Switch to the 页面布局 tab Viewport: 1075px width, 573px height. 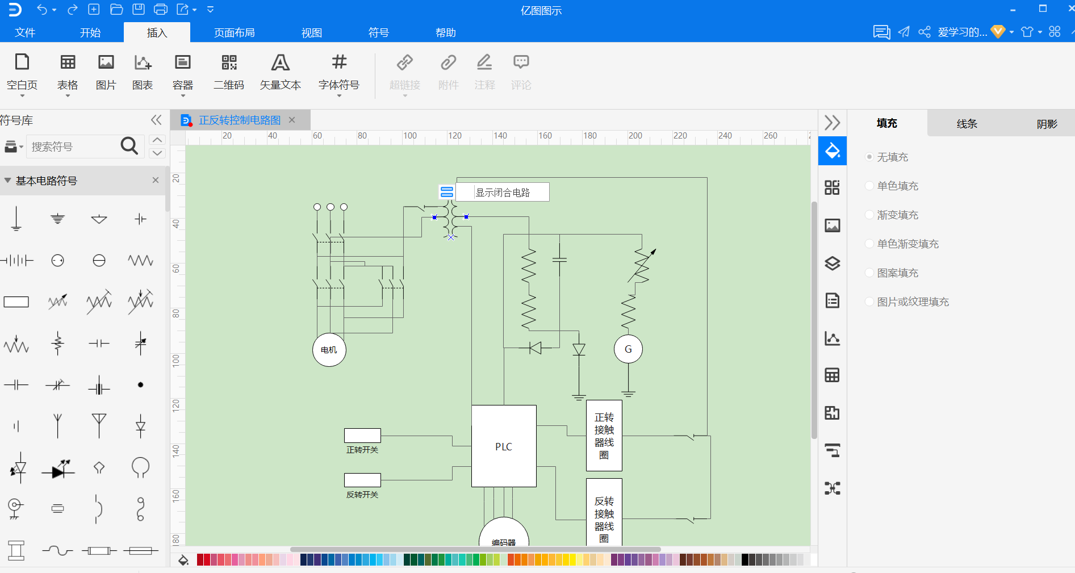point(235,32)
